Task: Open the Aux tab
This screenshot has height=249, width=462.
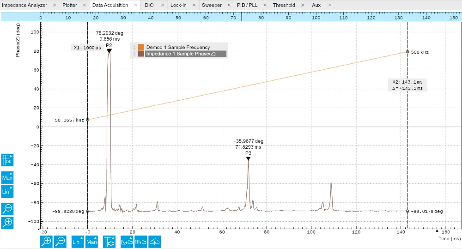Action: click(x=316, y=5)
